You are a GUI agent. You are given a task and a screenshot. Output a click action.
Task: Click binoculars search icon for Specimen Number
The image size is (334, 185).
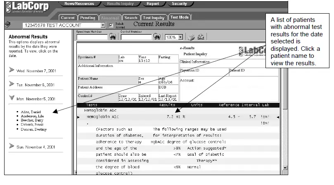[x=113, y=37]
